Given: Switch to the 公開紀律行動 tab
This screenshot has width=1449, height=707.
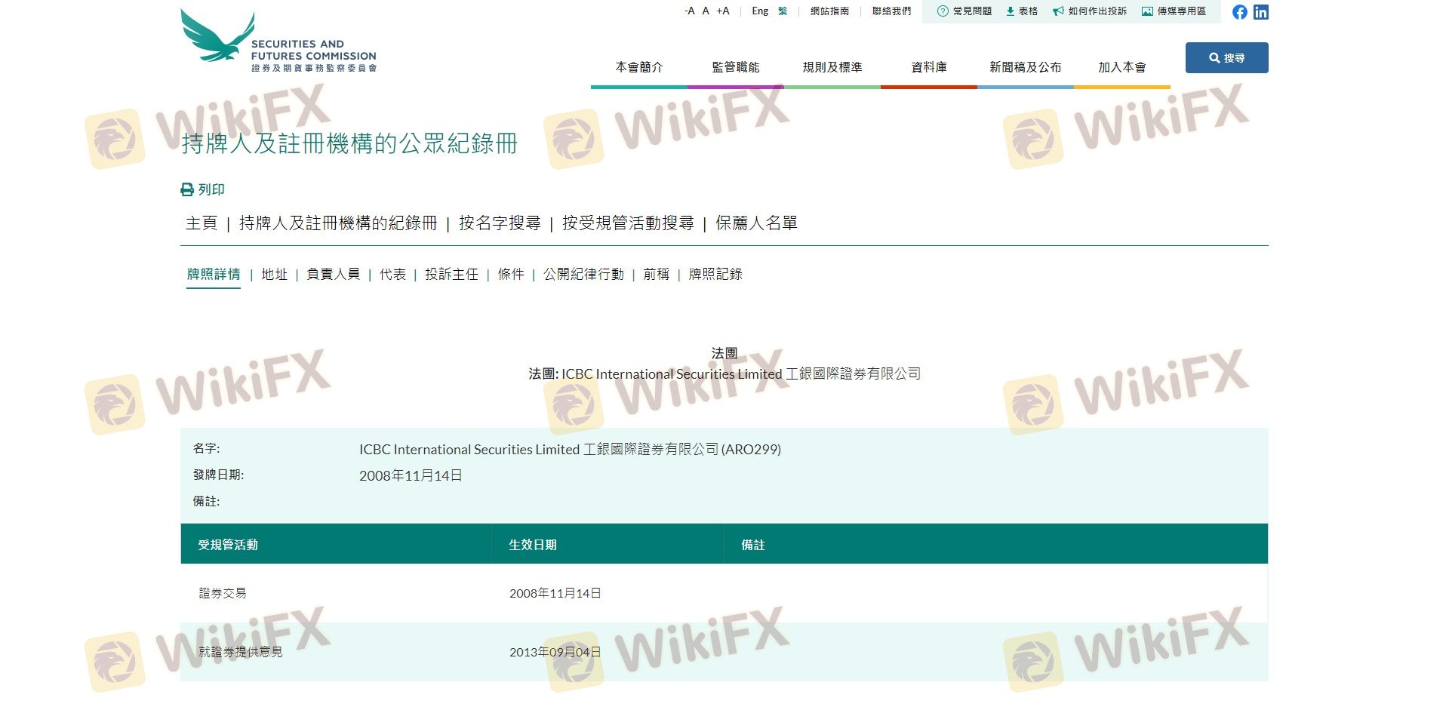Looking at the screenshot, I should click(583, 274).
